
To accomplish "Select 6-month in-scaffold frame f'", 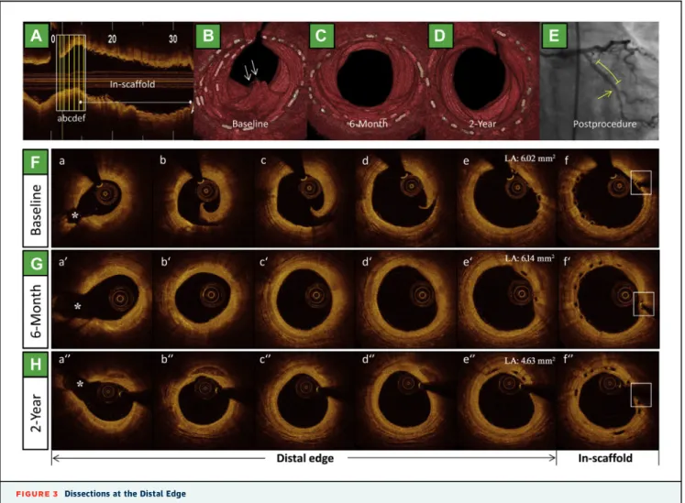I will point(608,299).
